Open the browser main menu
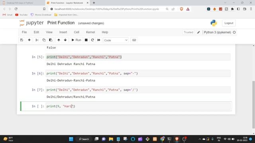This screenshot has height=143, width=255. coord(251,9)
